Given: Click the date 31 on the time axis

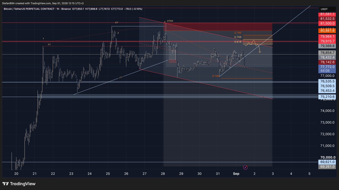Looking at the screenshot, I should coord(218,174).
